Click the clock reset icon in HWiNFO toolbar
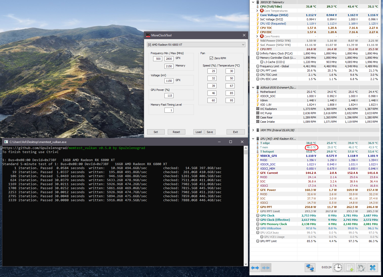Image resolution: width=383 pixels, height=277 pixels. point(338,268)
